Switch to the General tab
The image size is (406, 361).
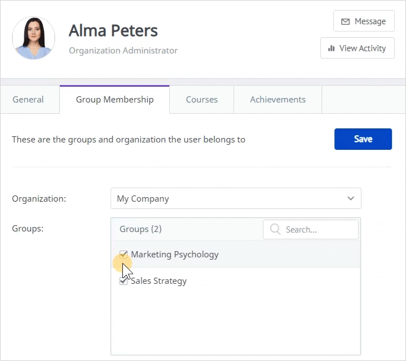pos(28,100)
